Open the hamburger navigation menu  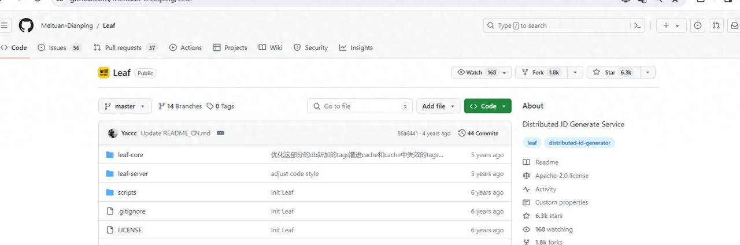pos(4,25)
